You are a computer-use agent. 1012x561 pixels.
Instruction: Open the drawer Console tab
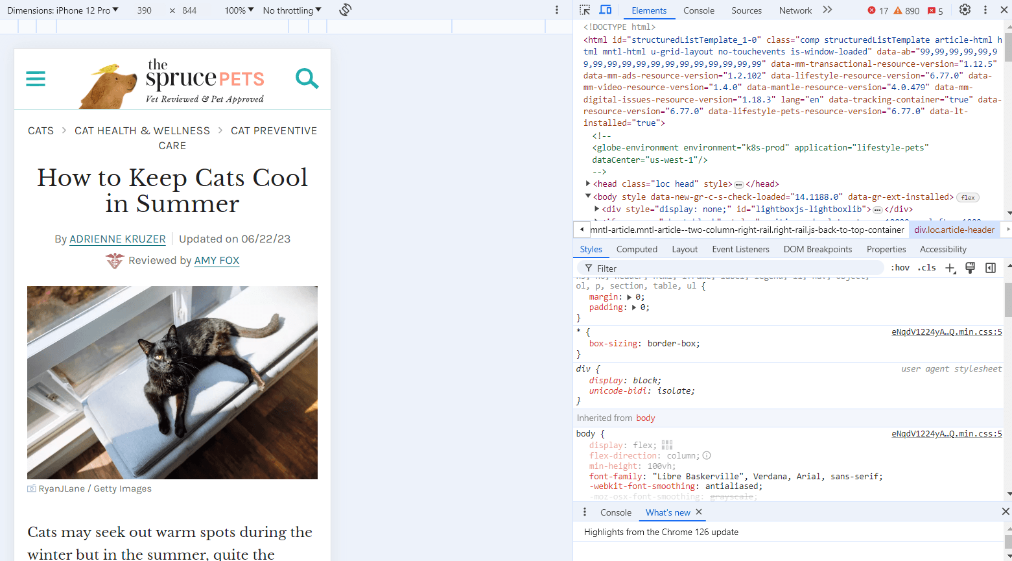(615, 512)
